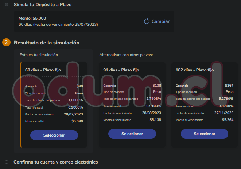This screenshot has width=241, height=169.
Task: Click the Alternativas con otros plazos label
Action: [126, 55]
